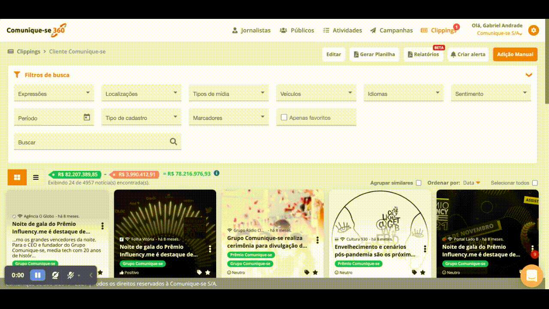This screenshot has width=549, height=309.
Task: Click the Adição Manual button
Action: pos(515,55)
